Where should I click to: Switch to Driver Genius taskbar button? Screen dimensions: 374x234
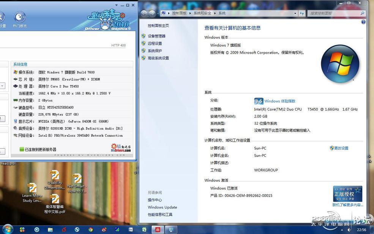point(158,230)
